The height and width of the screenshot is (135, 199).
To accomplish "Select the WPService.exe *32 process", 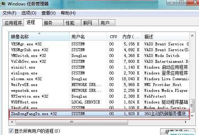I will [99, 97].
